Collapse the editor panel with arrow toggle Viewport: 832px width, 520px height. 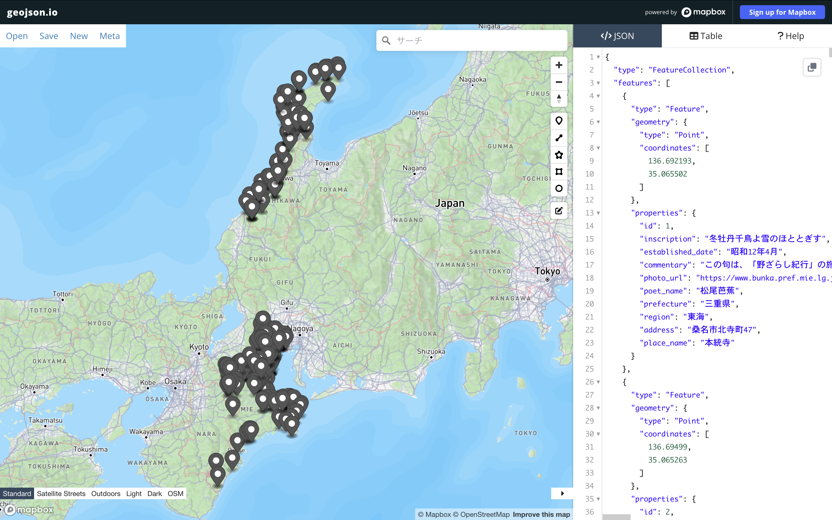click(562, 493)
